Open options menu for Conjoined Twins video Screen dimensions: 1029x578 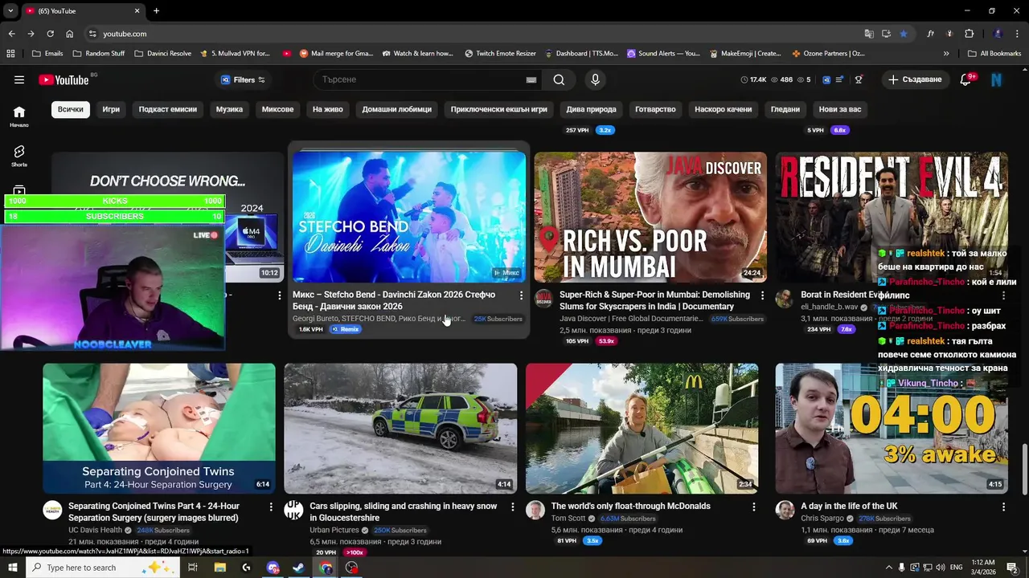pyautogui.click(x=271, y=507)
